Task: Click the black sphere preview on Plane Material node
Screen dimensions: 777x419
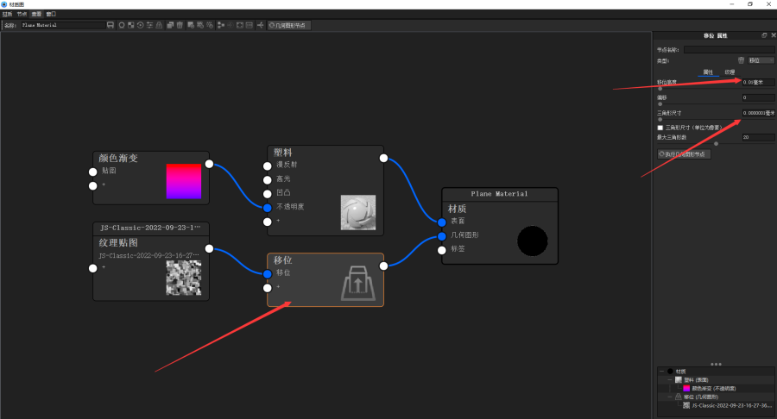Action: [x=532, y=241]
